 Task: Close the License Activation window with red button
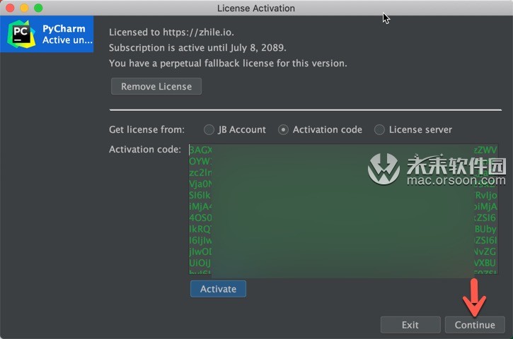click(10, 8)
